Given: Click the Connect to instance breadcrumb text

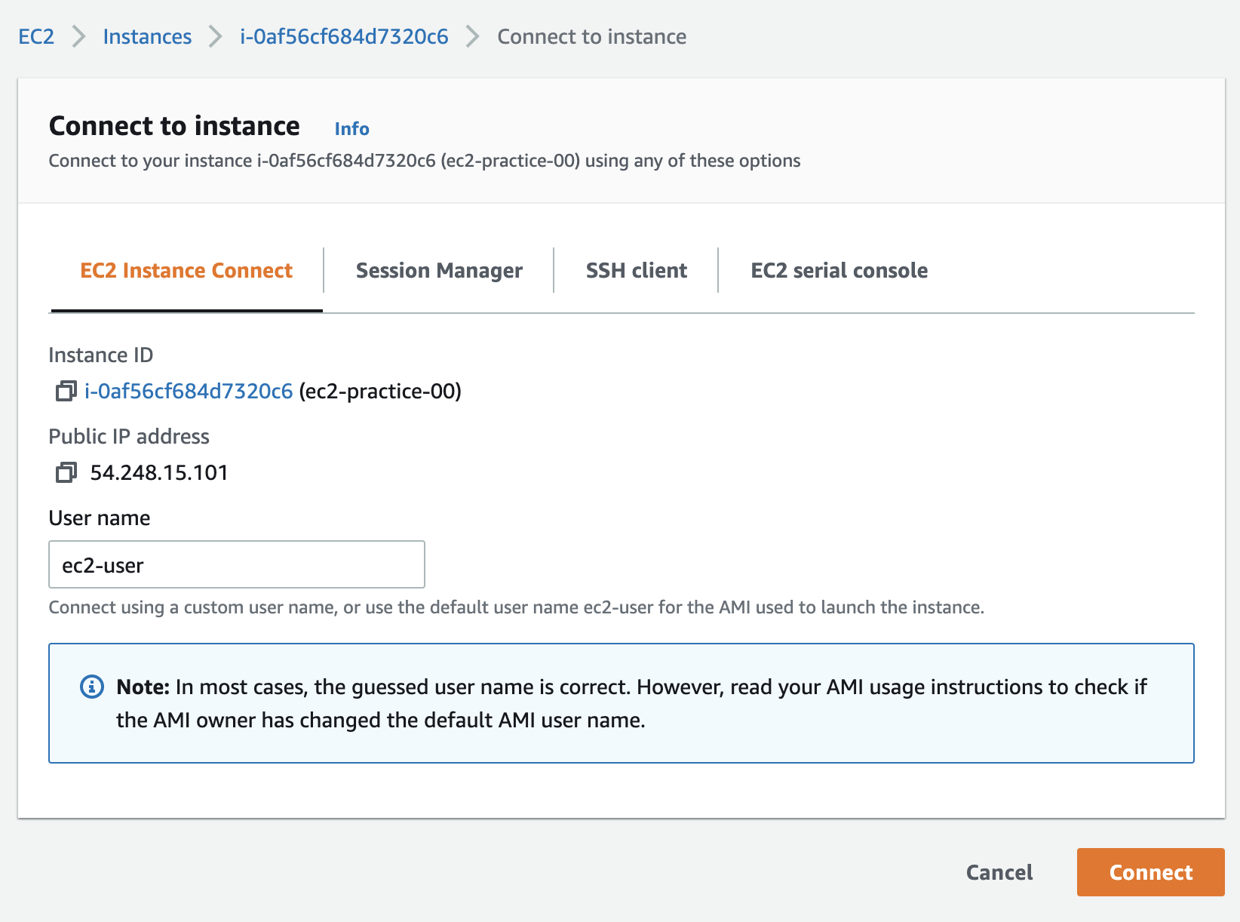Looking at the screenshot, I should [x=591, y=36].
